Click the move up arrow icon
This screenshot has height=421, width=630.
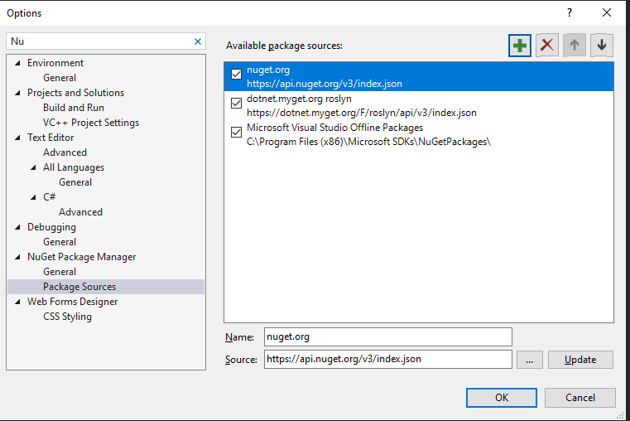tap(574, 46)
